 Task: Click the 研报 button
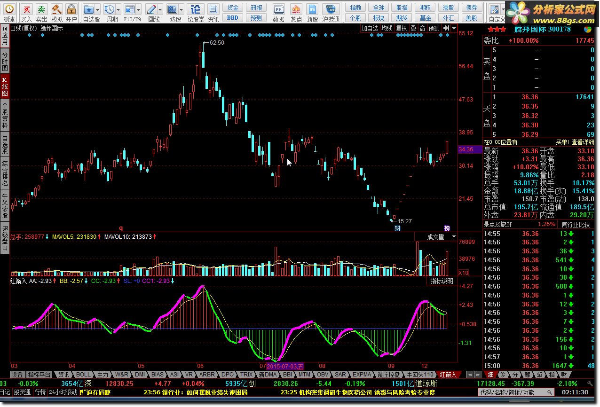256,8
